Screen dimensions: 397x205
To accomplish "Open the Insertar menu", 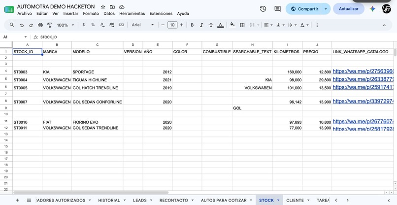I will click(70, 13).
